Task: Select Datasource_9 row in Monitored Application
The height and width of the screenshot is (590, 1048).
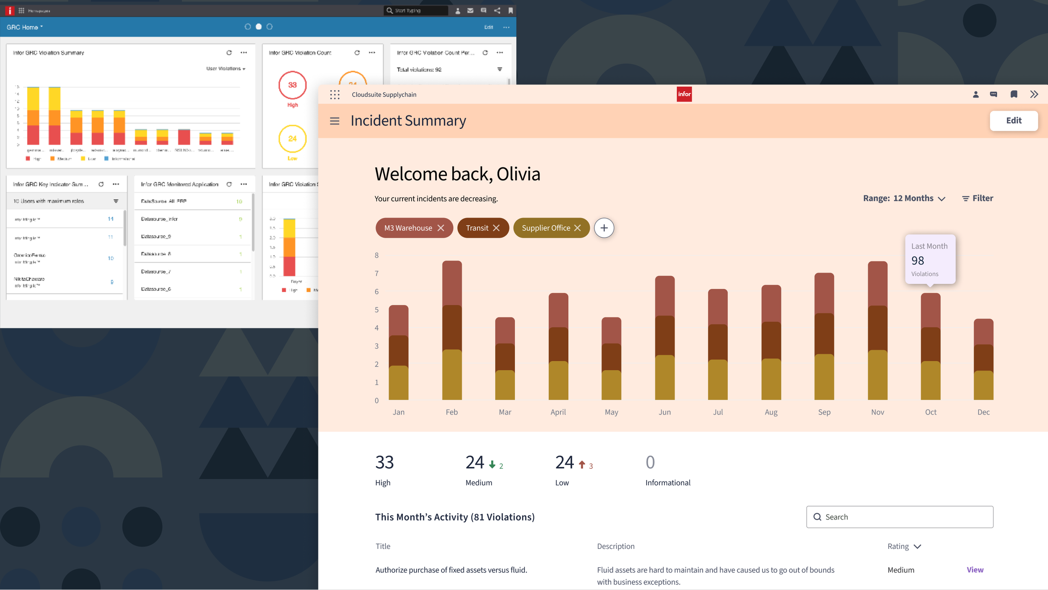Action: click(192, 237)
